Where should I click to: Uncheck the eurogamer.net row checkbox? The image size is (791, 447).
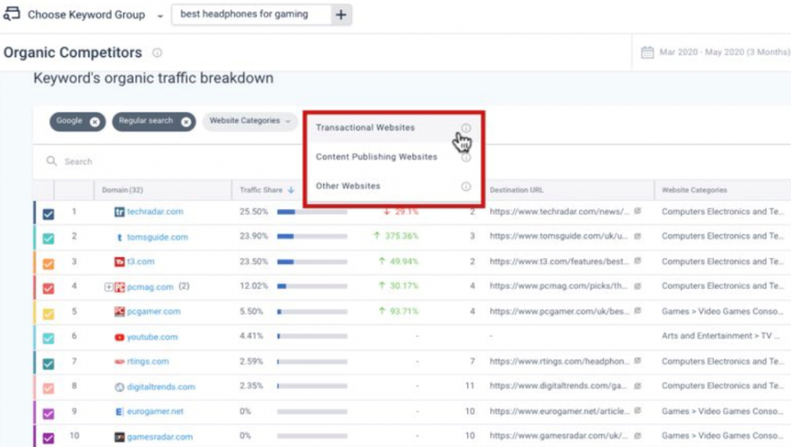[49, 413]
